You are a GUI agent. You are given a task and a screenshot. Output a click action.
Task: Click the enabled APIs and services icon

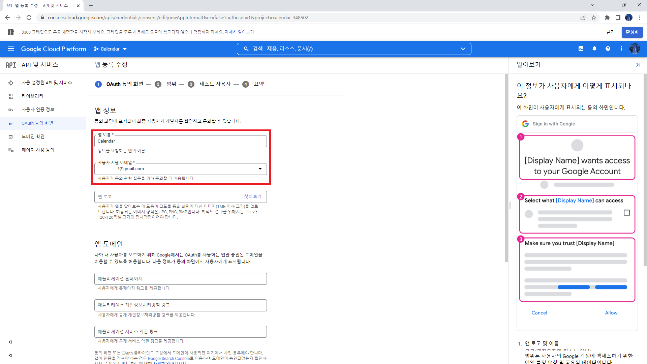point(11,83)
